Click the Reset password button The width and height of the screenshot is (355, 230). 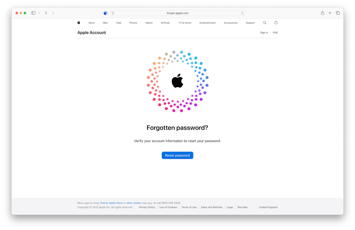(178, 155)
